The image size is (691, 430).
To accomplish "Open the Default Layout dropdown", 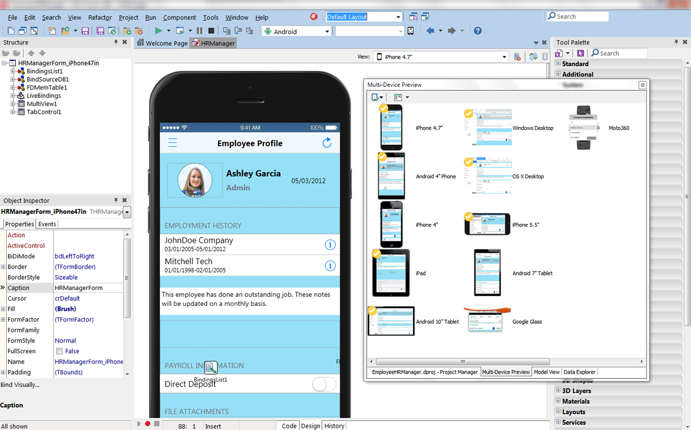I will [x=398, y=17].
